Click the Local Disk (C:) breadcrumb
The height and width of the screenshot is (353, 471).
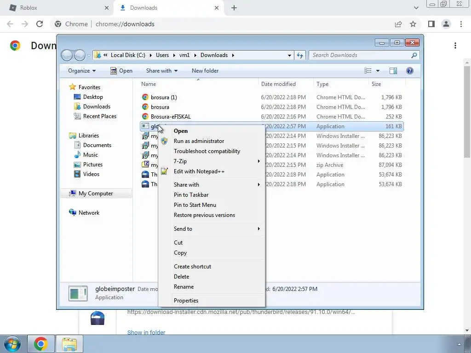coord(128,55)
